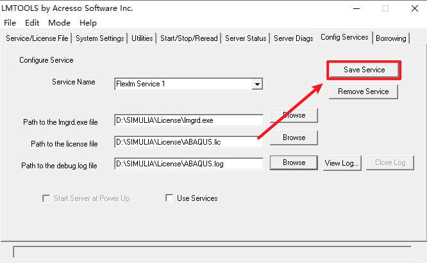Browse for the license file path
Image resolution: width=427 pixels, height=263 pixels.
click(x=294, y=138)
